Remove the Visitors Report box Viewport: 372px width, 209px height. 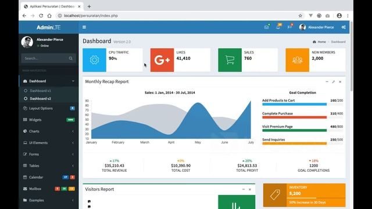[250, 189]
